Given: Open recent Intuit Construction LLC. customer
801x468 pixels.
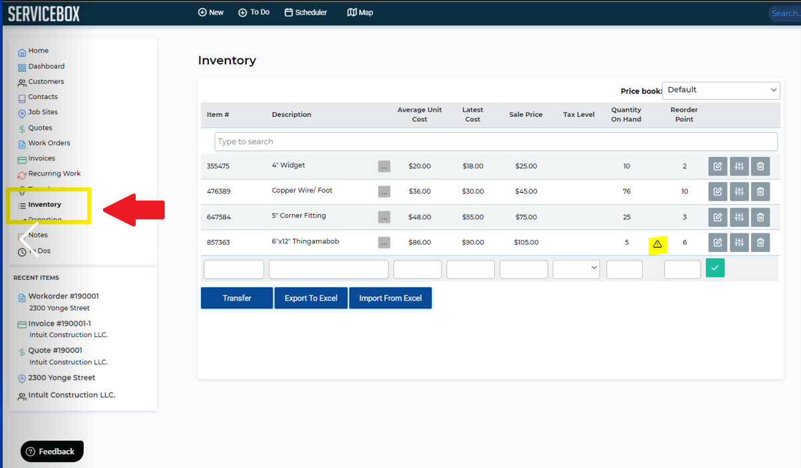Looking at the screenshot, I should tap(72, 395).
